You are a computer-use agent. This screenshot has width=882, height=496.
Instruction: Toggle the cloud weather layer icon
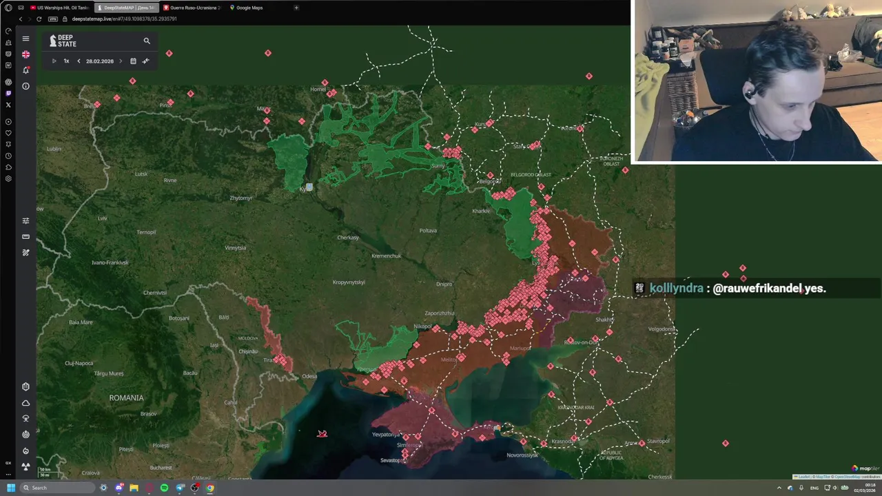pyautogui.click(x=25, y=403)
